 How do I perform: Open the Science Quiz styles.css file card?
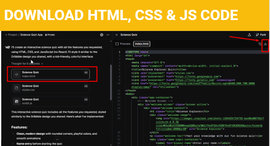50,88
